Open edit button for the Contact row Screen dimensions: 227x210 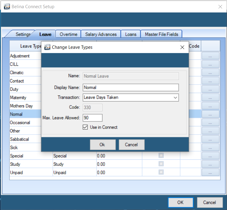pyautogui.click(x=210, y=81)
